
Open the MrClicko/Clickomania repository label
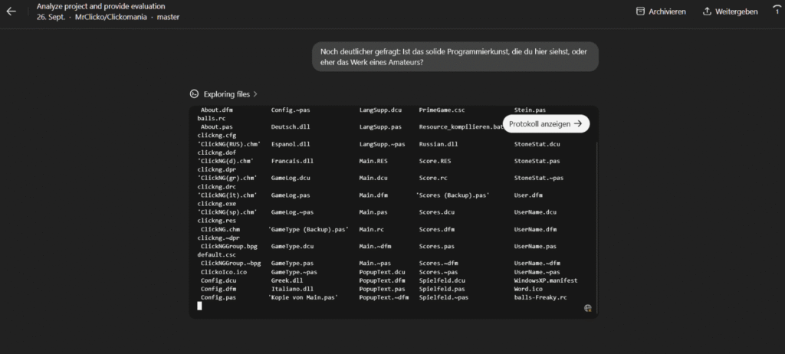tap(111, 17)
